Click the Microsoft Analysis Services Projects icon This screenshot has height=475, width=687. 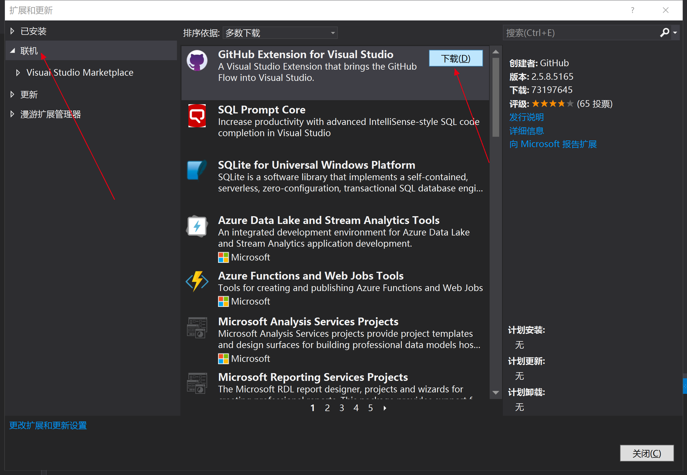tap(197, 327)
